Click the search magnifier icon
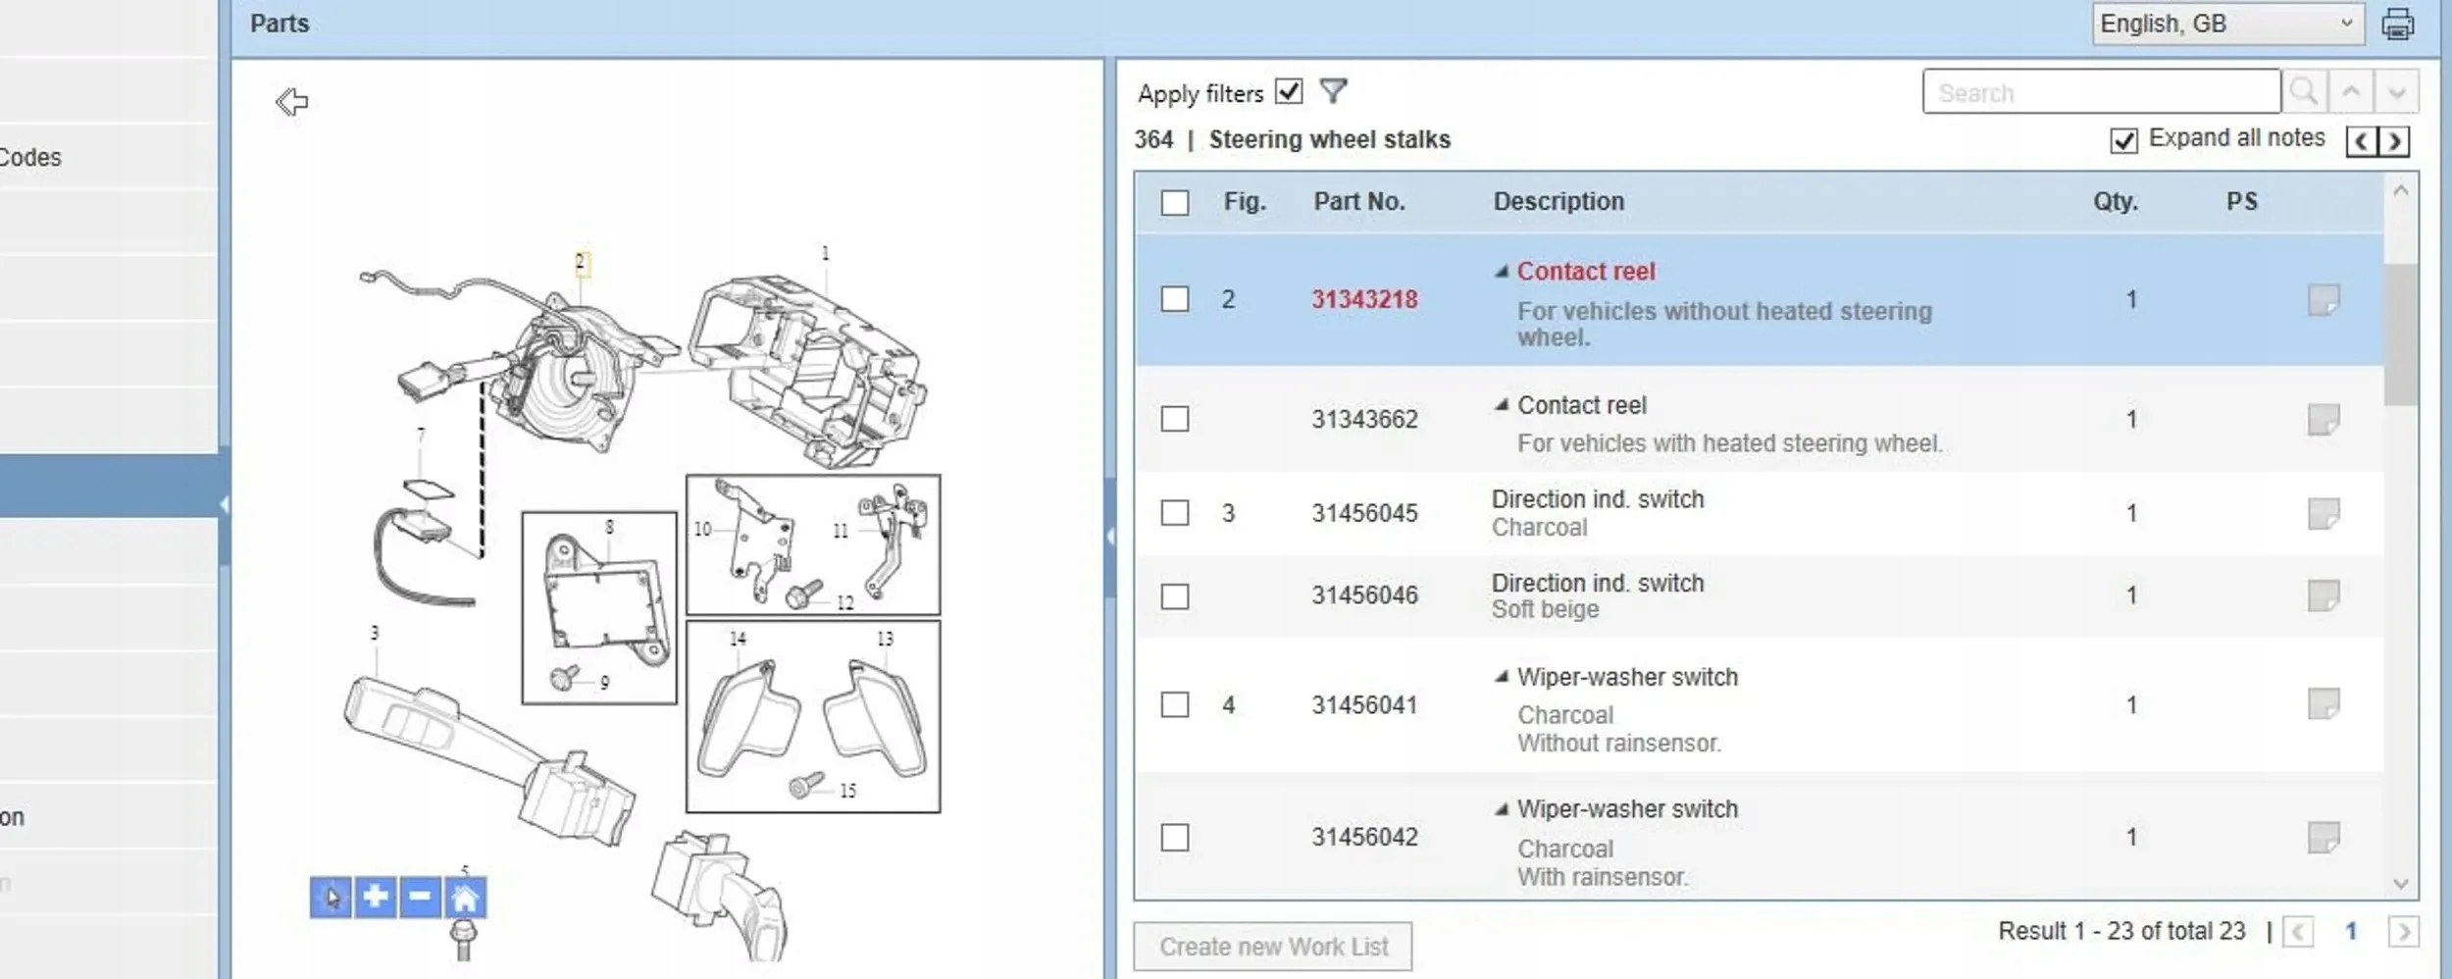The width and height of the screenshot is (2452, 979). tap(2304, 92)
